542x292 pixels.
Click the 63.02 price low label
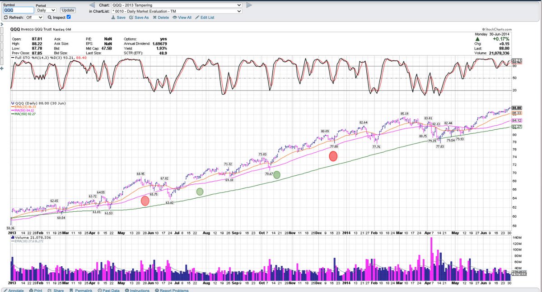pyautogui.click(x=170, y=203)
